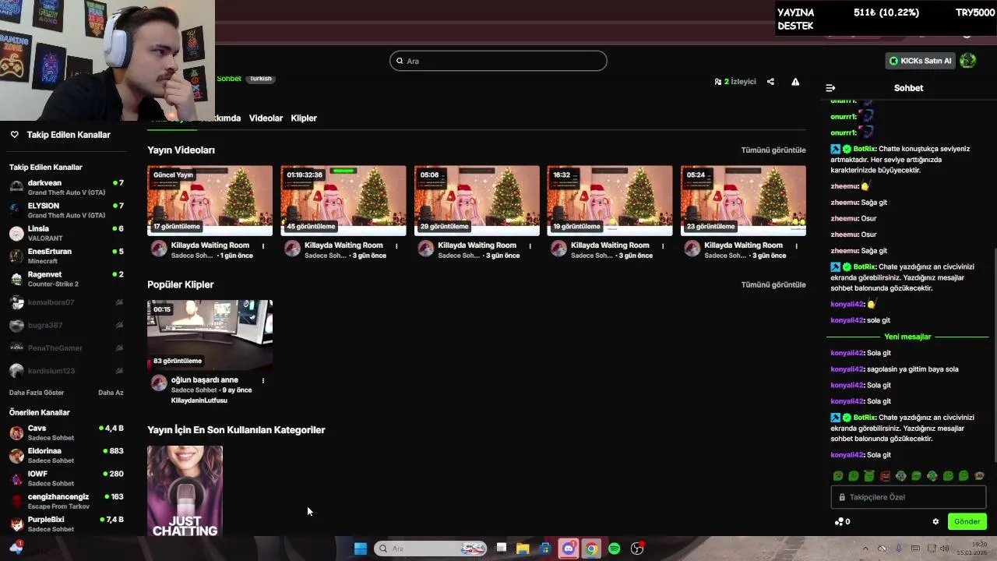Play the 05:24 video thumbnail
The width and height of the screenshot is (997, 561).
[743, 200]
